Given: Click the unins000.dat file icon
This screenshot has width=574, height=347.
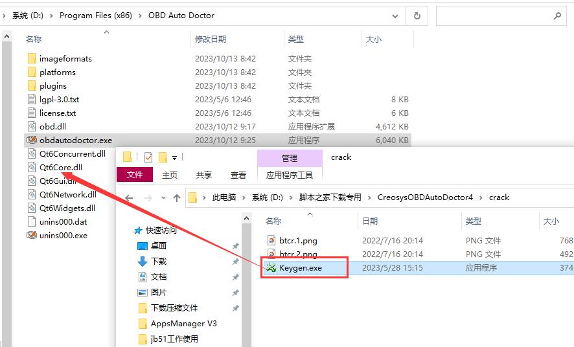Looking at the screenshot, I should tap(32, 221).
